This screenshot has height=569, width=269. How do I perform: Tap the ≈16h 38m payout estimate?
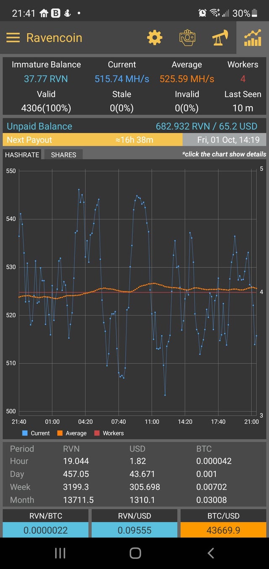(x=134, y=140)
